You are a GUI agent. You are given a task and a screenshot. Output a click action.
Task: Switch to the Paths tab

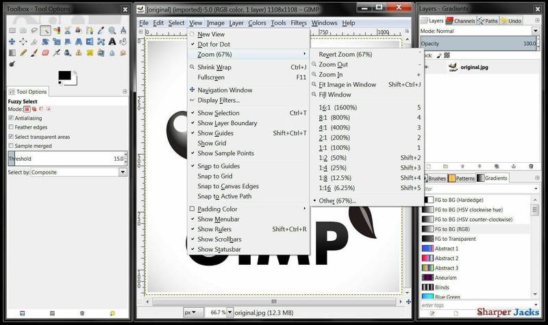click(x=488, y=21)
